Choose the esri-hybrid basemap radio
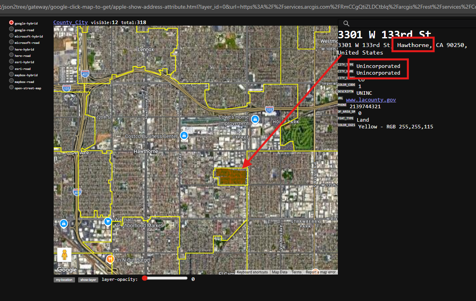The image size is (476, 301). coord(11,62)
